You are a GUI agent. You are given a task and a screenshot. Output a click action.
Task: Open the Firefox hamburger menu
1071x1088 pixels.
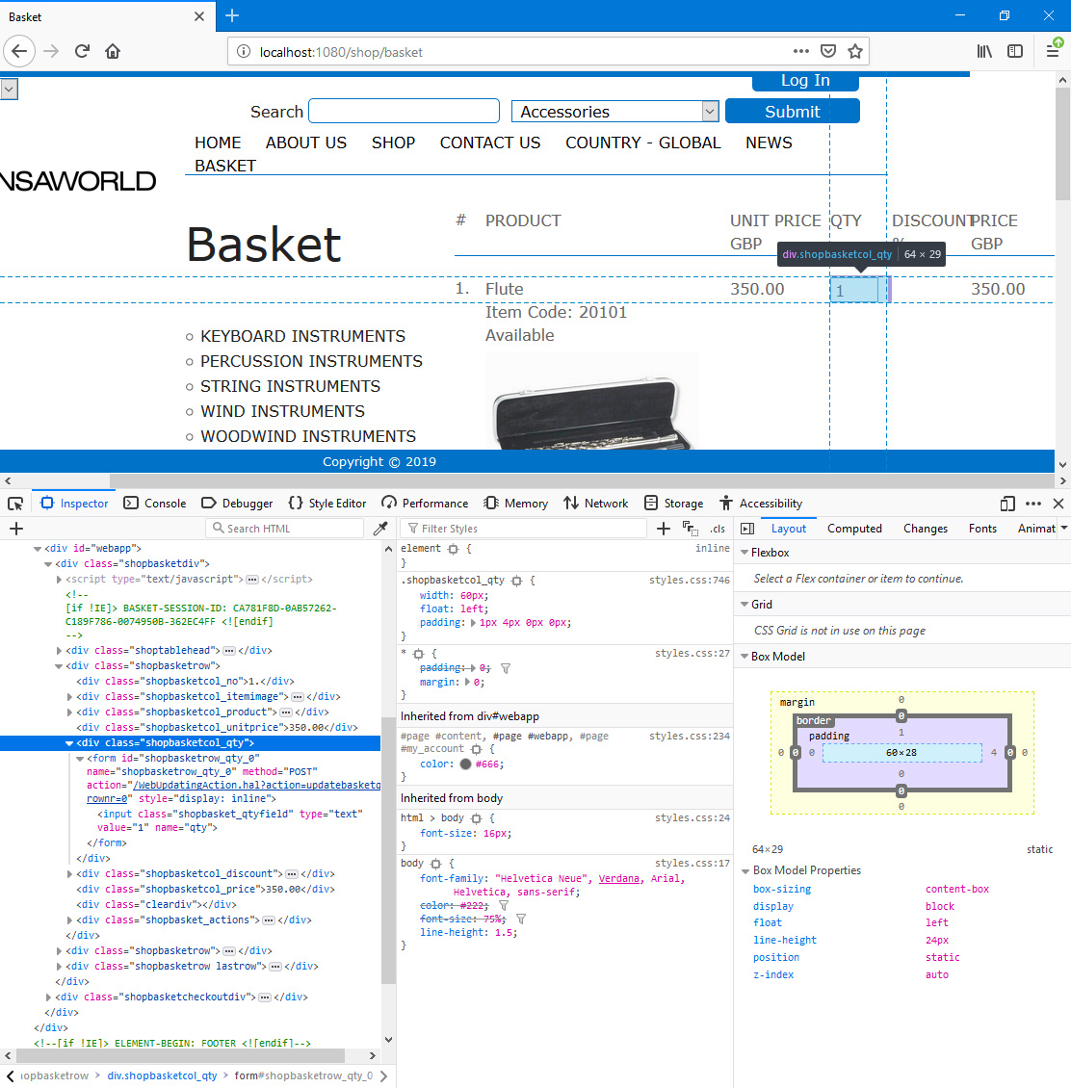pos(1053,51)
